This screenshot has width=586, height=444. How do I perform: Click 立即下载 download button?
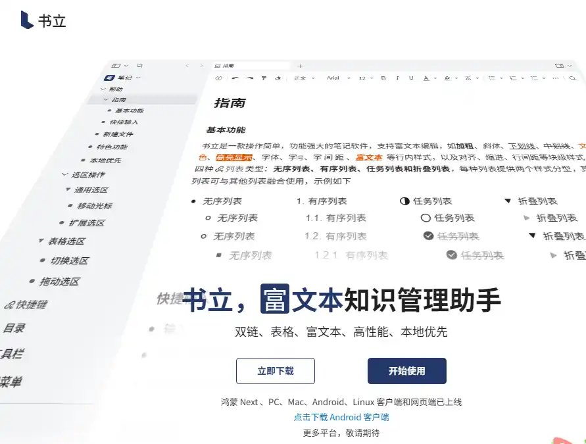[276, 371]
